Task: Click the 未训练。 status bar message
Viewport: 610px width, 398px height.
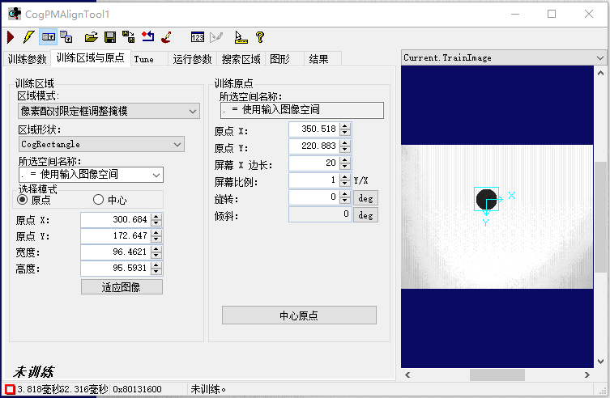Action: (x=208, y=389)
